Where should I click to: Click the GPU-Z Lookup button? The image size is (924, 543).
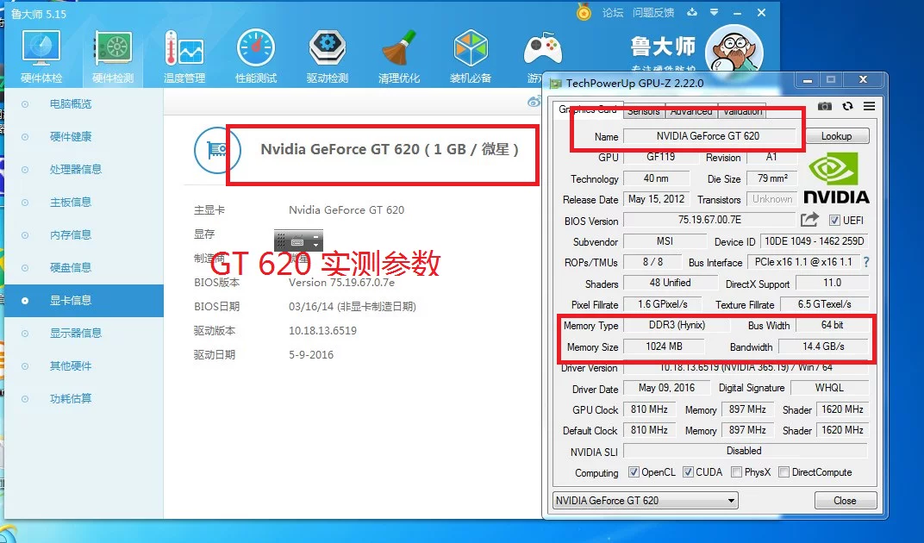pos(837,136)
